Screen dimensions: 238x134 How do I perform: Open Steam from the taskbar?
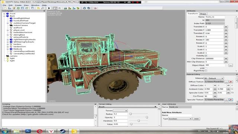[x=62, y=131]
